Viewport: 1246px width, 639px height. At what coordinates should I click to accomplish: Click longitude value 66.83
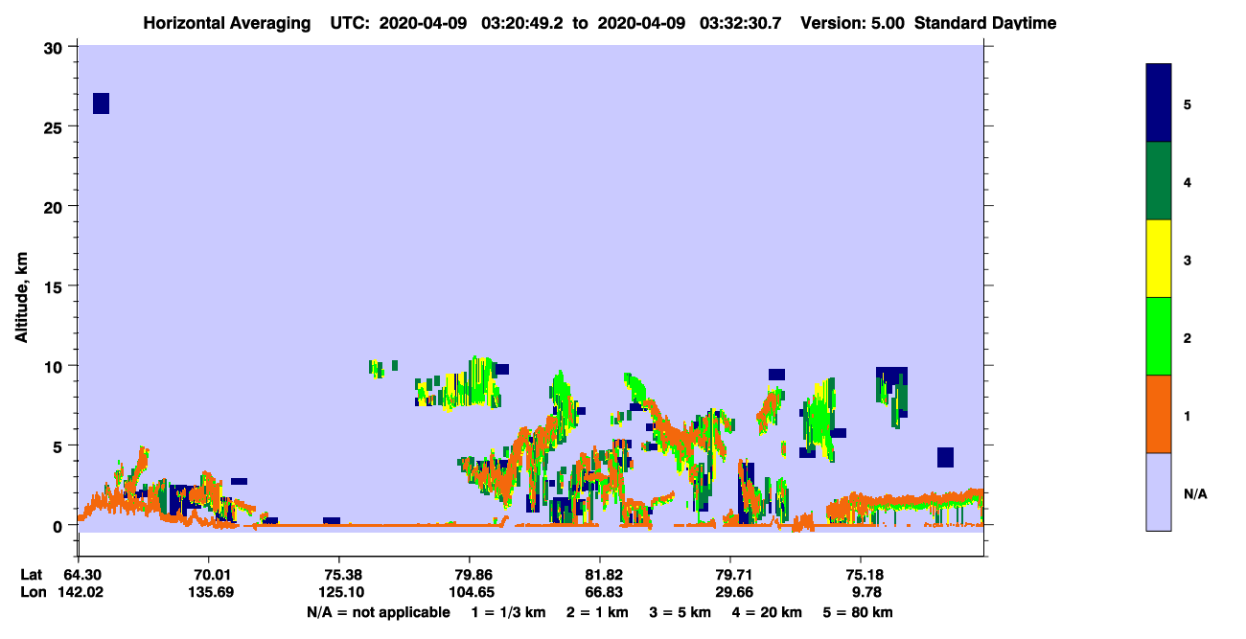click(x=600, y=592)
